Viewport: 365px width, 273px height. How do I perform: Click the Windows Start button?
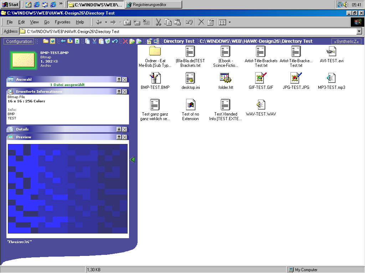10,4
